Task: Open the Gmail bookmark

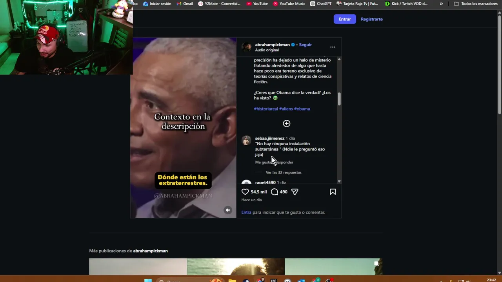Action: point(184,4)
